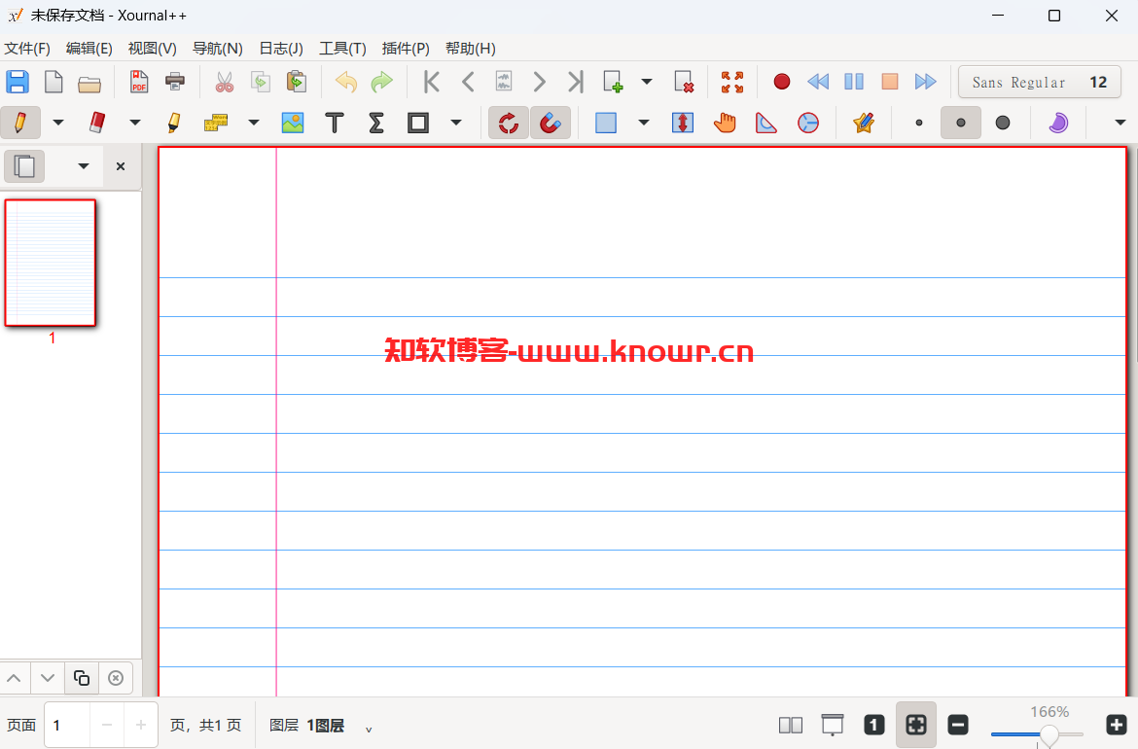Open the selection tool dropdown

point(644,123)
